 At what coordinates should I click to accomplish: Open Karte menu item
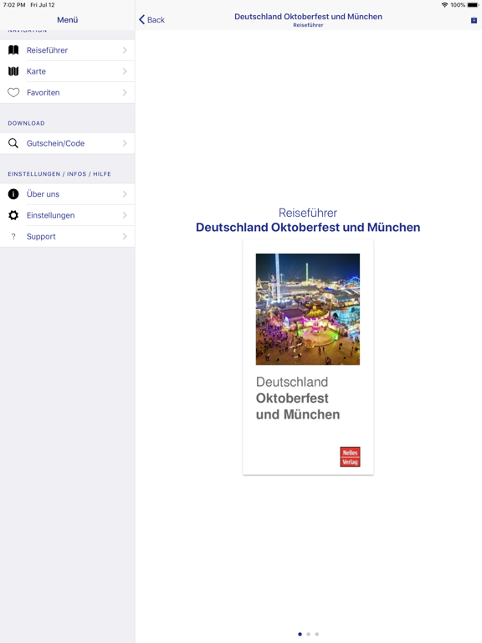(67, 71)
